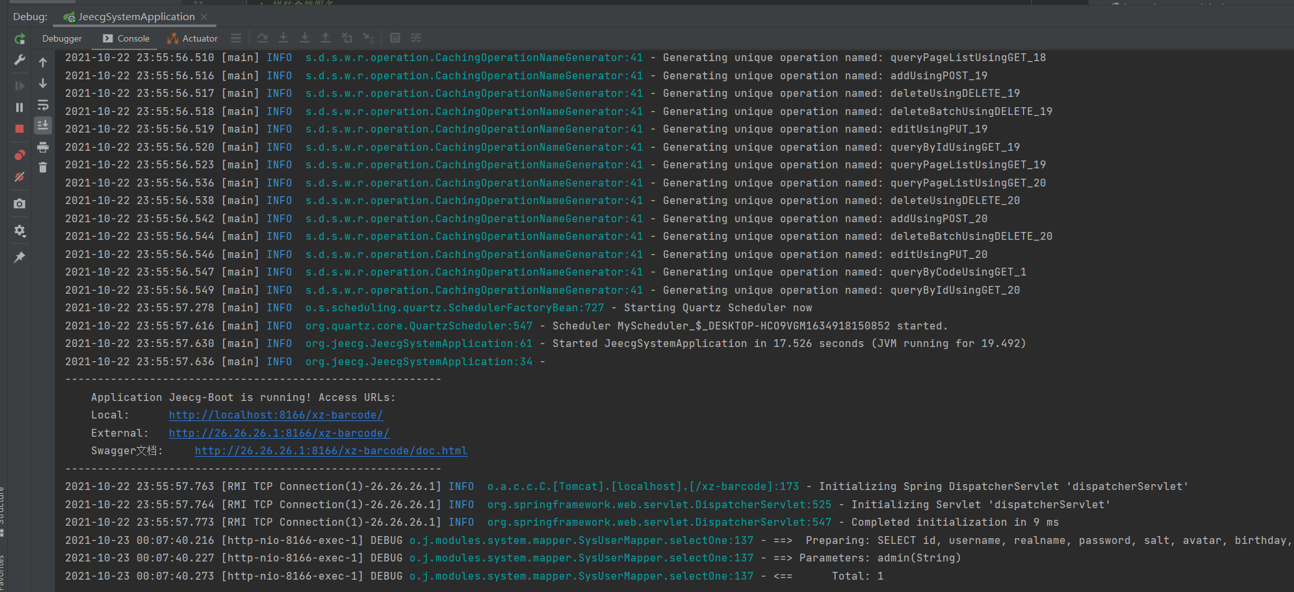1294x592 pixels.
Task: Click the 'Started JeecgSystemApplication in 17.526 seconds' line
Action: tap(545, 344)
